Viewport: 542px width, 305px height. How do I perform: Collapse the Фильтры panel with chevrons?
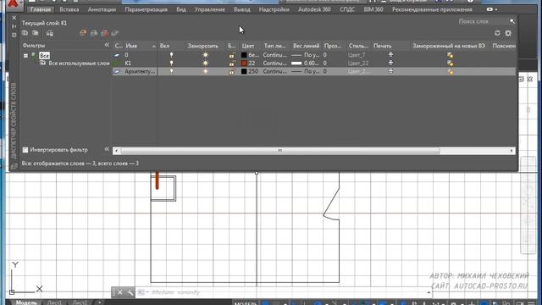point(107,45)
